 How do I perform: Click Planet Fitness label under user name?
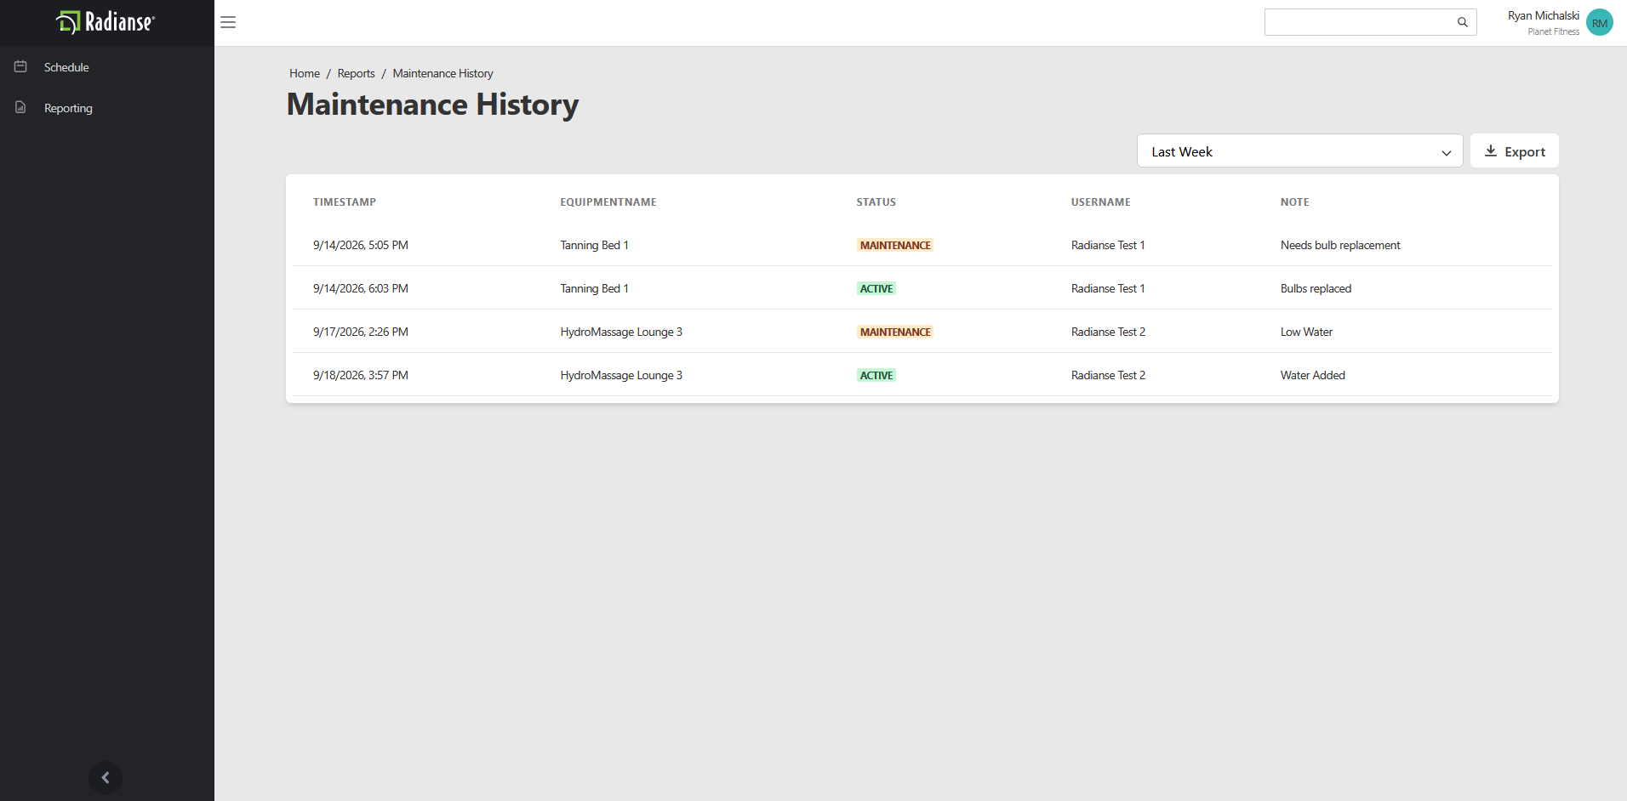[1553, 31]
